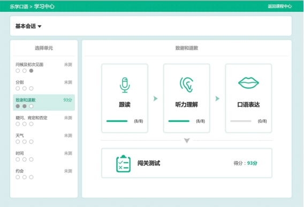Click the 93分 score in the 致谢和道歉 row
304x207 pixels.
(67, 100)
